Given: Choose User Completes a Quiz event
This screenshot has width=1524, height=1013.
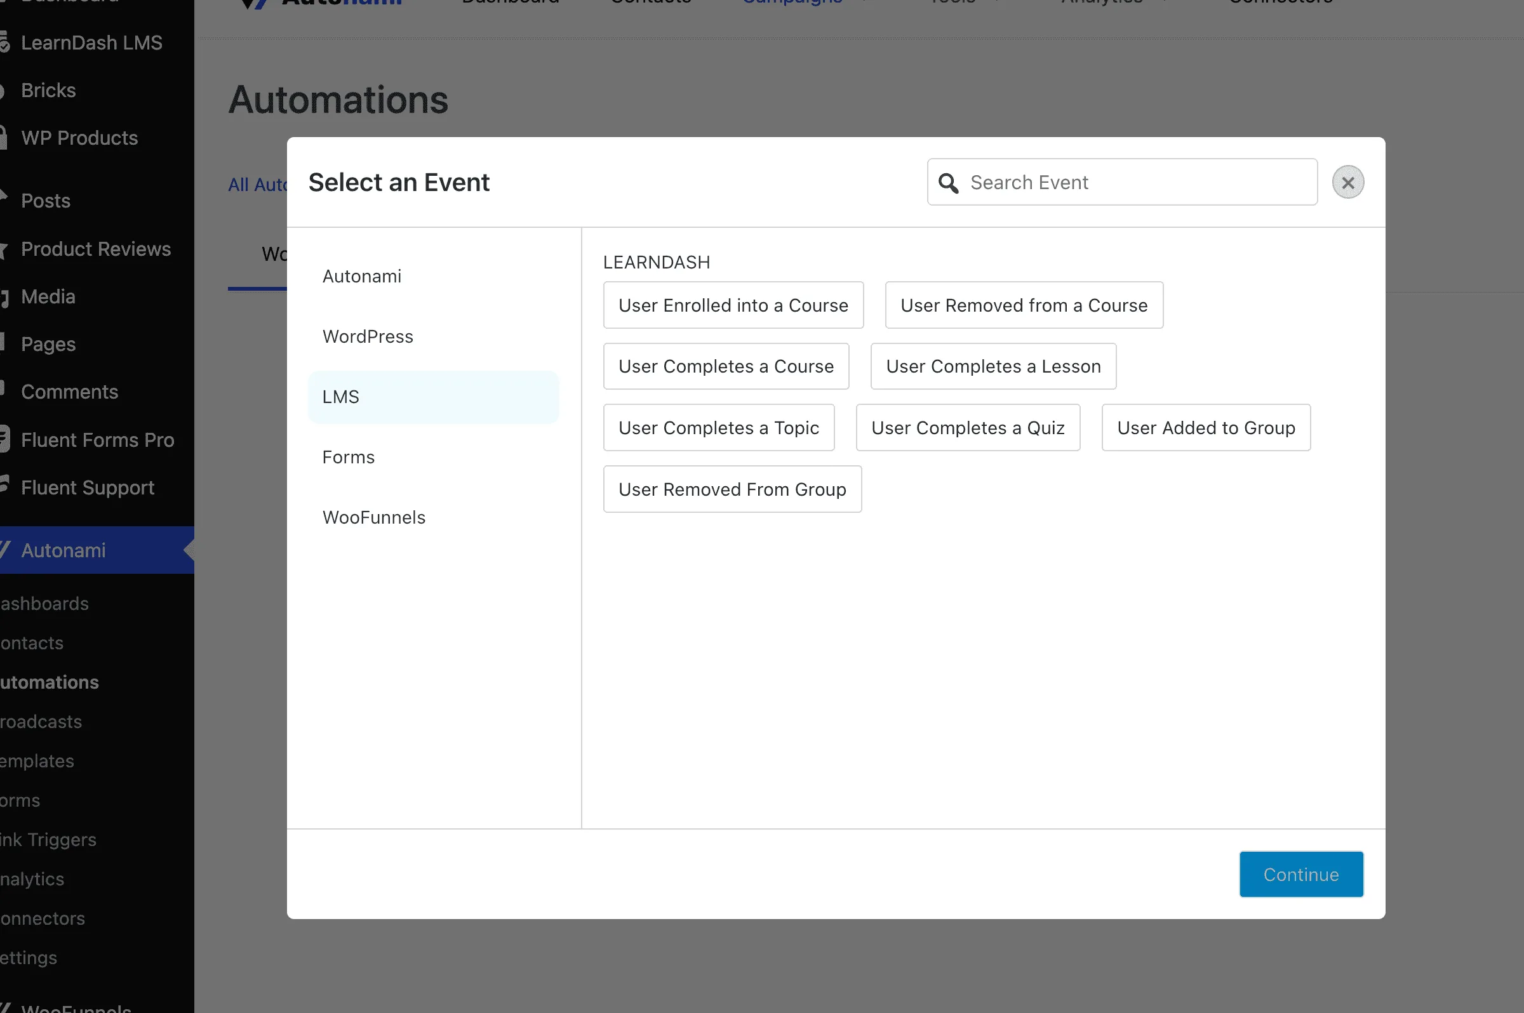Looking at the screenshot, I should 968,428.
